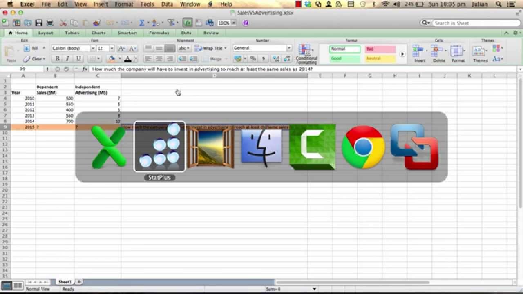The height and width of the screenshot is (294, 523).
Task: Collapse the ribbon with the chevron arrow
Action: (506, 33)
